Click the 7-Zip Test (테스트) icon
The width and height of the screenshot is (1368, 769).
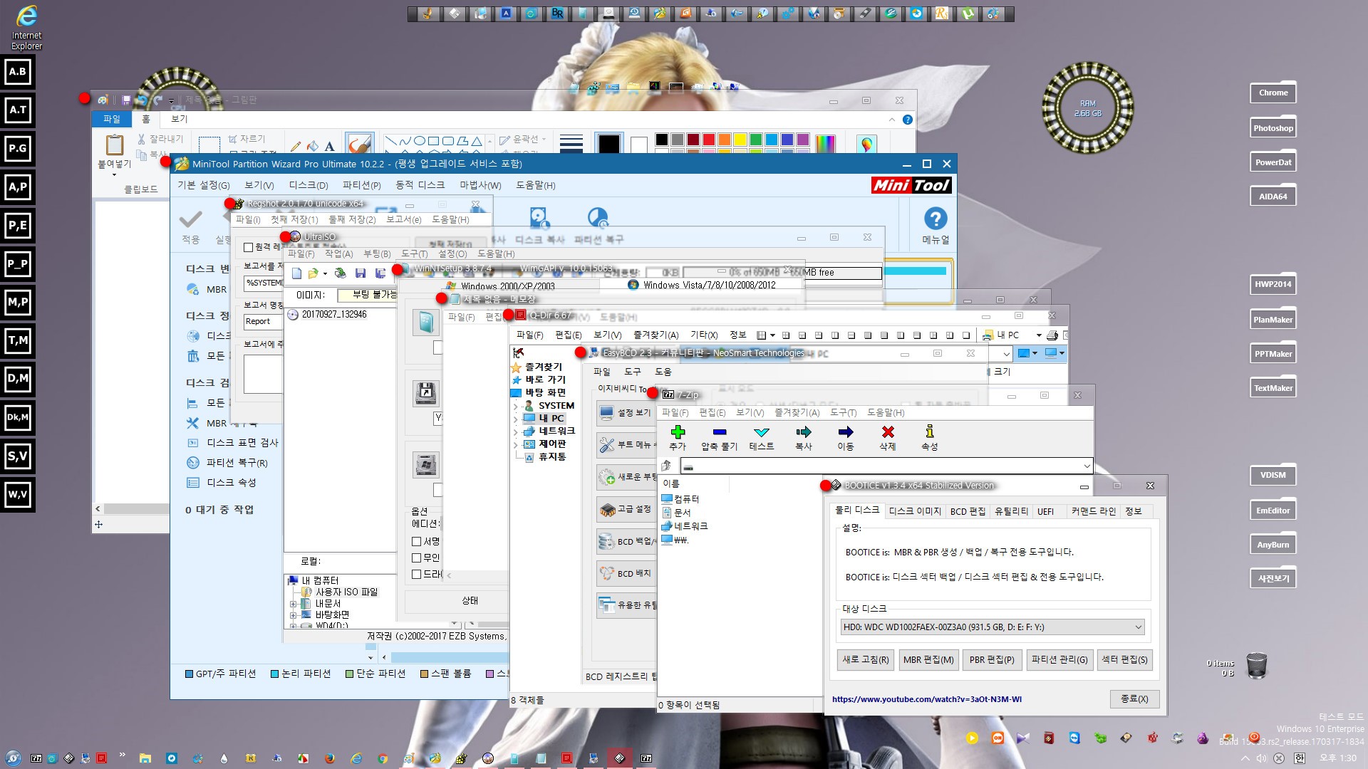[761, 431]
